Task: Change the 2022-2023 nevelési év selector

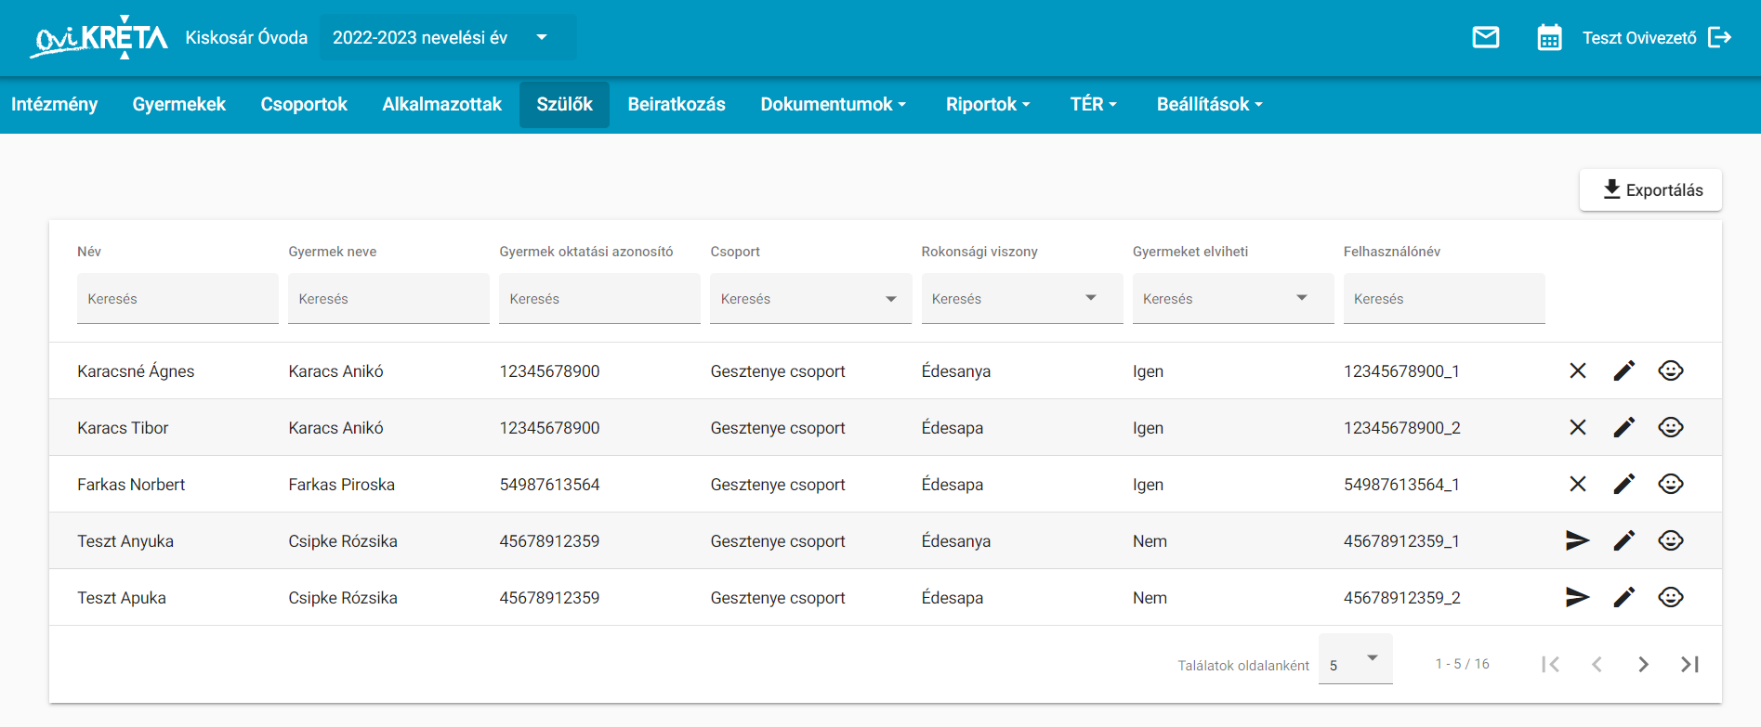Action: pos(448,37)
